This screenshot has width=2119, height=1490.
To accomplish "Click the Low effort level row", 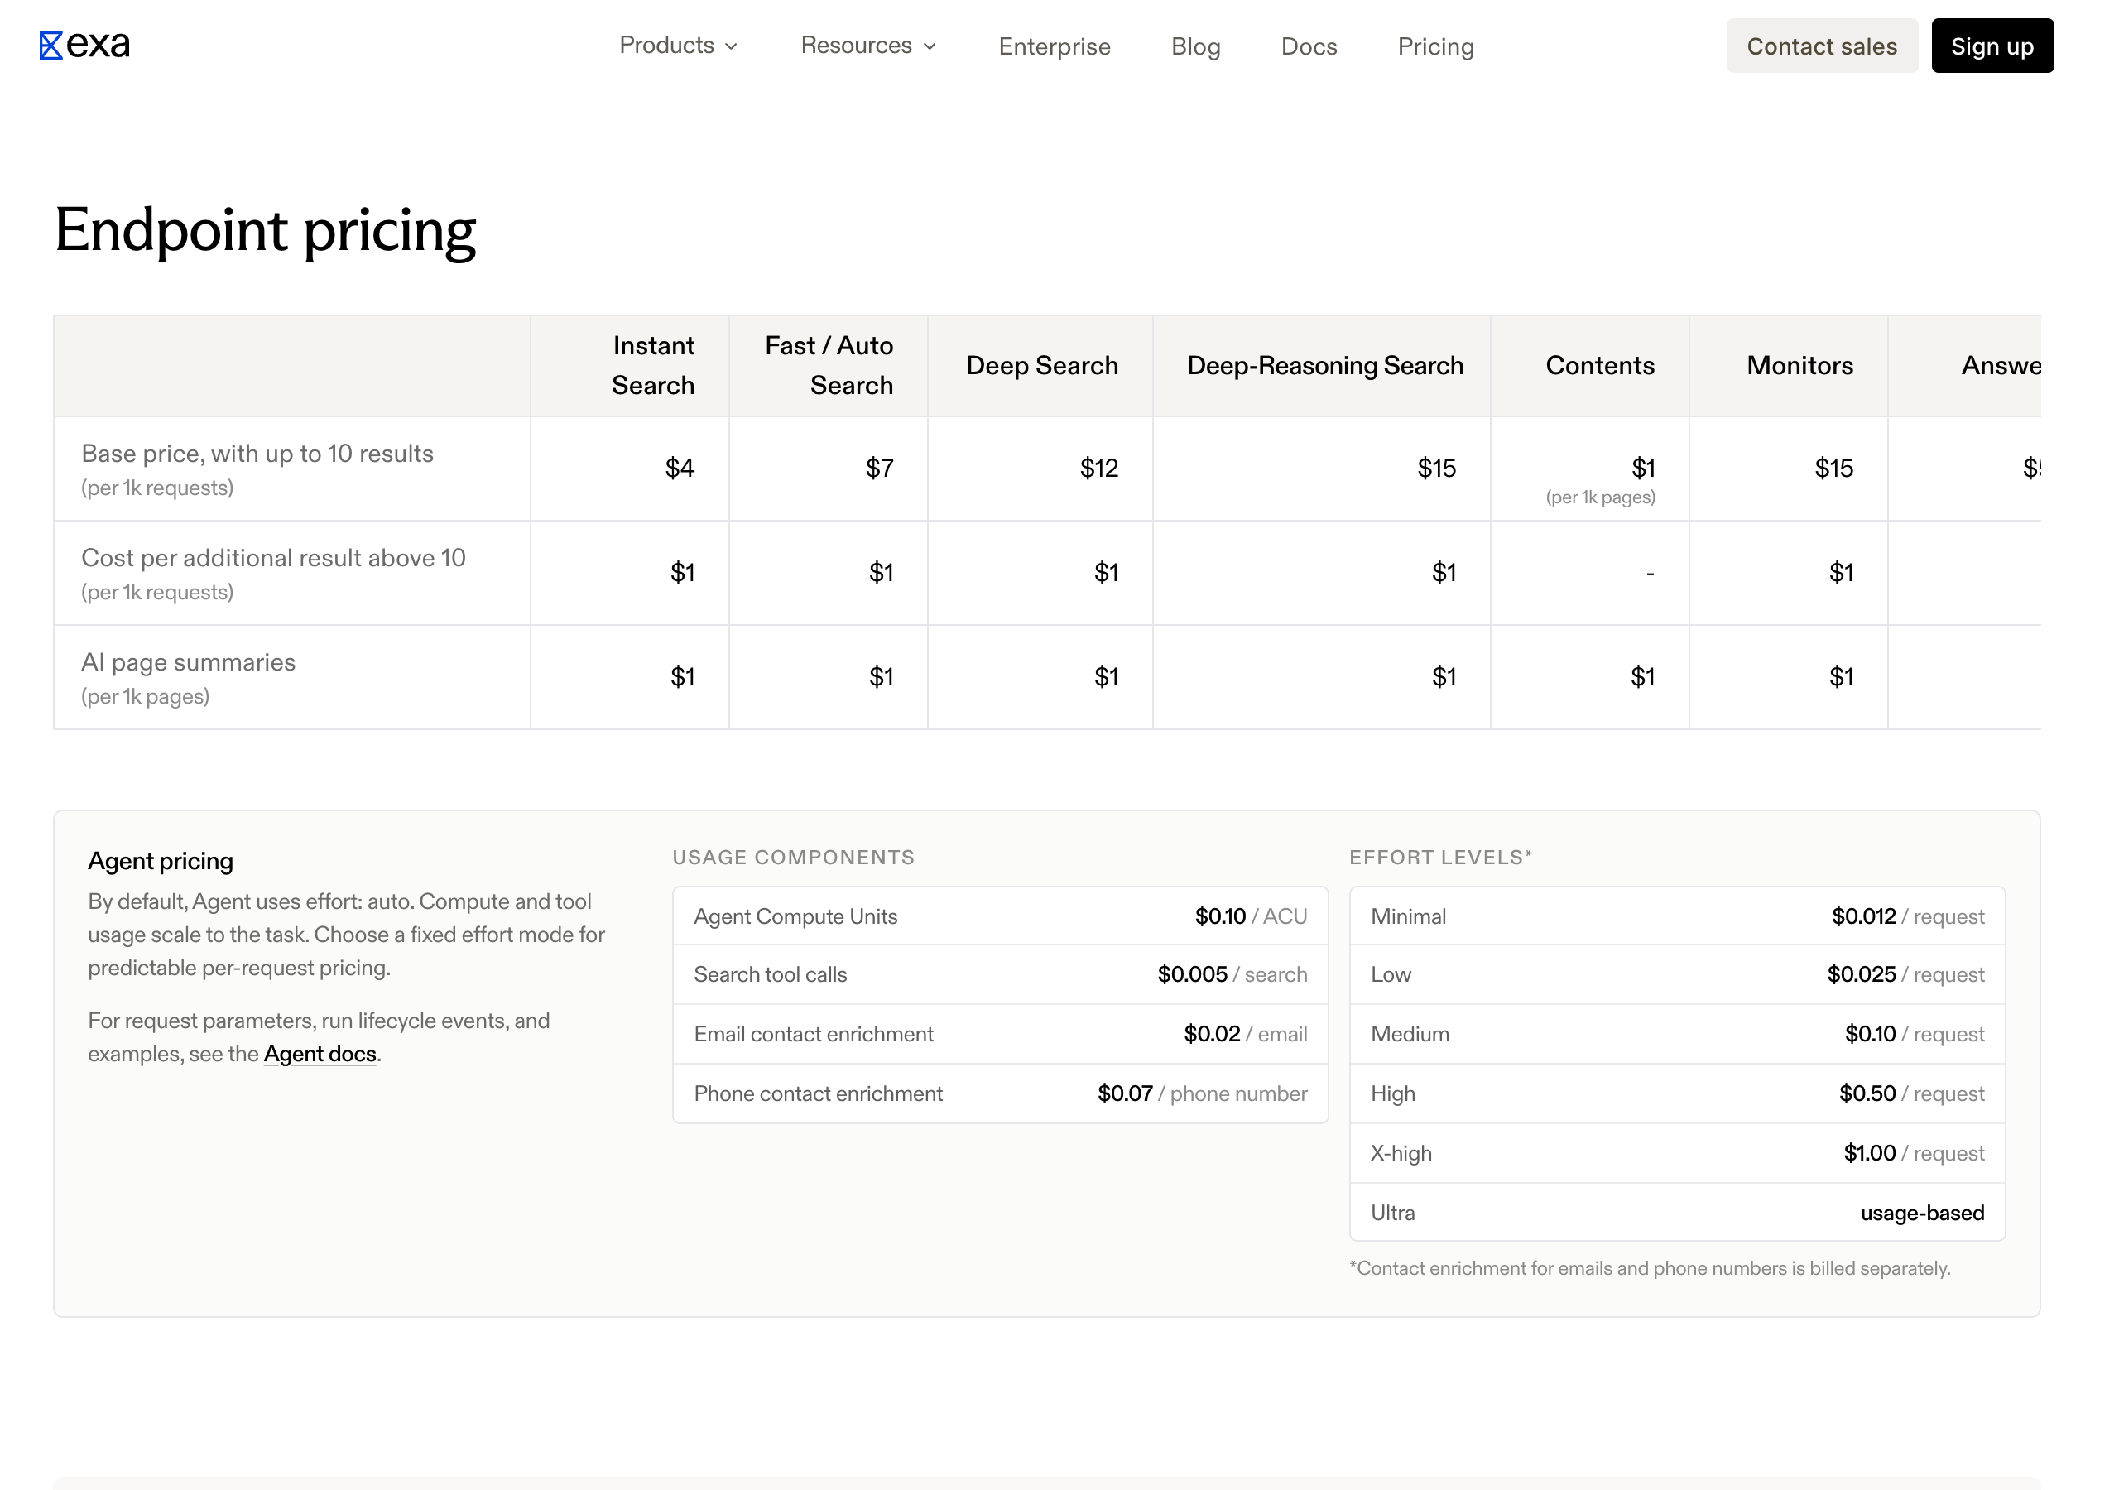I will [1676, 974].
